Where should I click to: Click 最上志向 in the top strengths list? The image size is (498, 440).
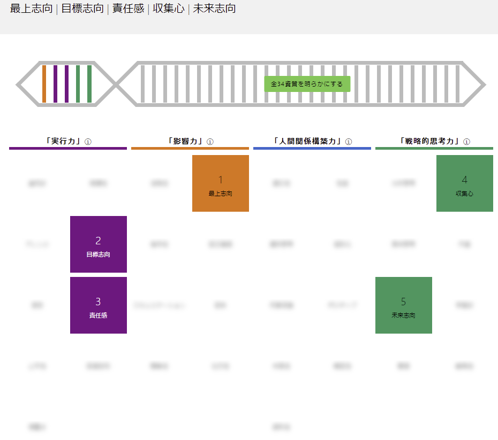tap(31, 9)
